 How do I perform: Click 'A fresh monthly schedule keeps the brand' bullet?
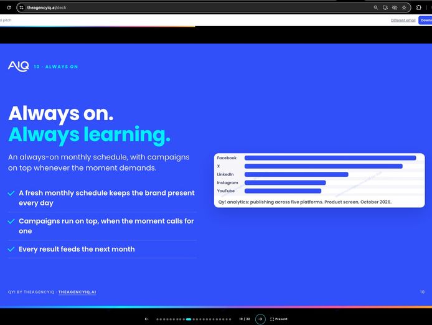pyautogui.click(x=106, y=198)
